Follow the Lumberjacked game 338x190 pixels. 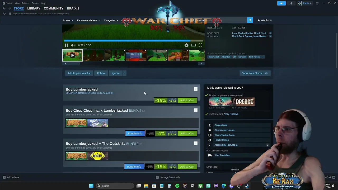[x=101, y=73]
